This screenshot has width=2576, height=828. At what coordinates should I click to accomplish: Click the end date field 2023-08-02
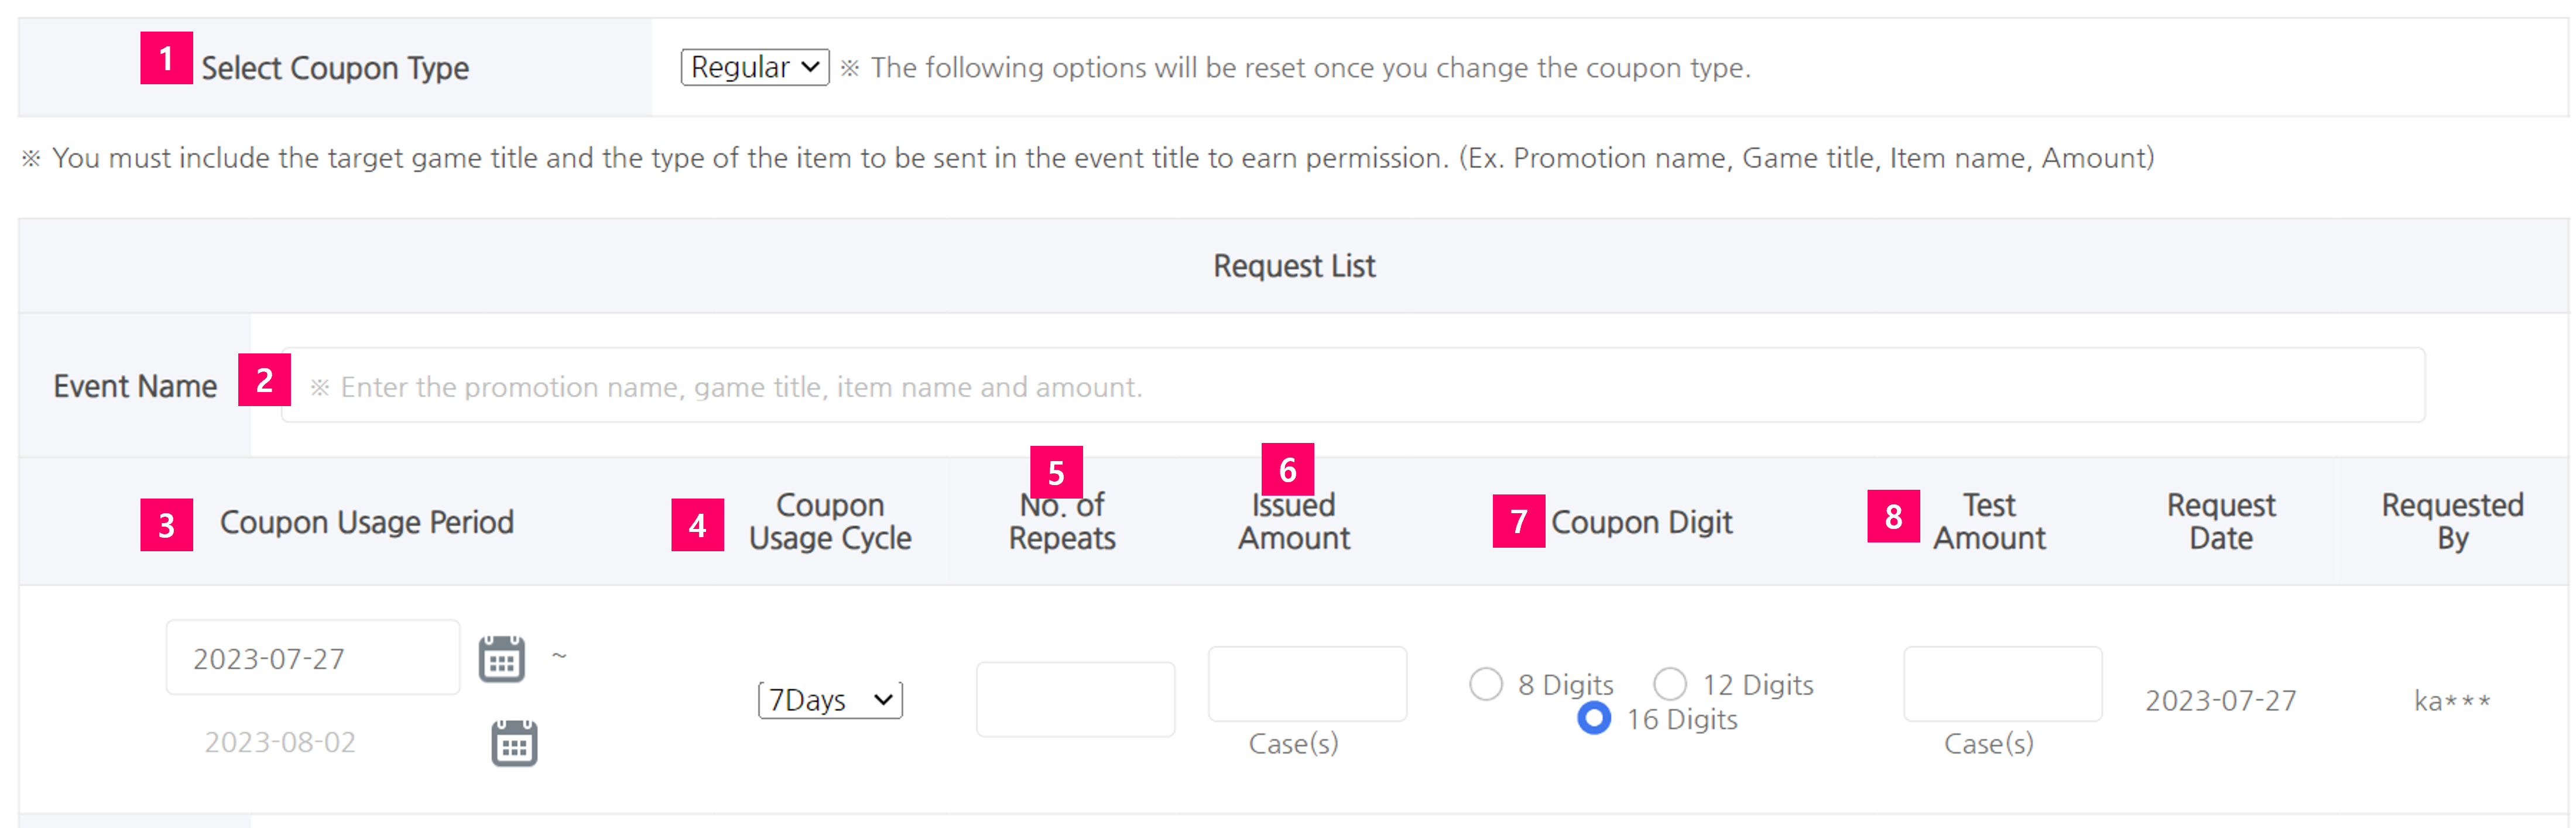tap(280, 742)
